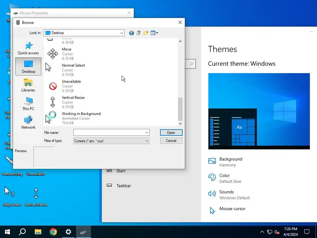Close the Browse dialog

pyautogui.click(x=180, y=22)
